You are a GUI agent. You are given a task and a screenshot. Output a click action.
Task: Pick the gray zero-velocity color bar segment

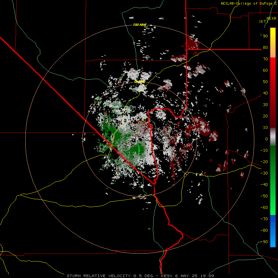(x=273, y=137)
